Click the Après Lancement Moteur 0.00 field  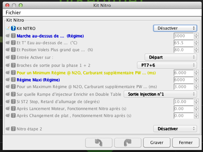pos(184,109)
